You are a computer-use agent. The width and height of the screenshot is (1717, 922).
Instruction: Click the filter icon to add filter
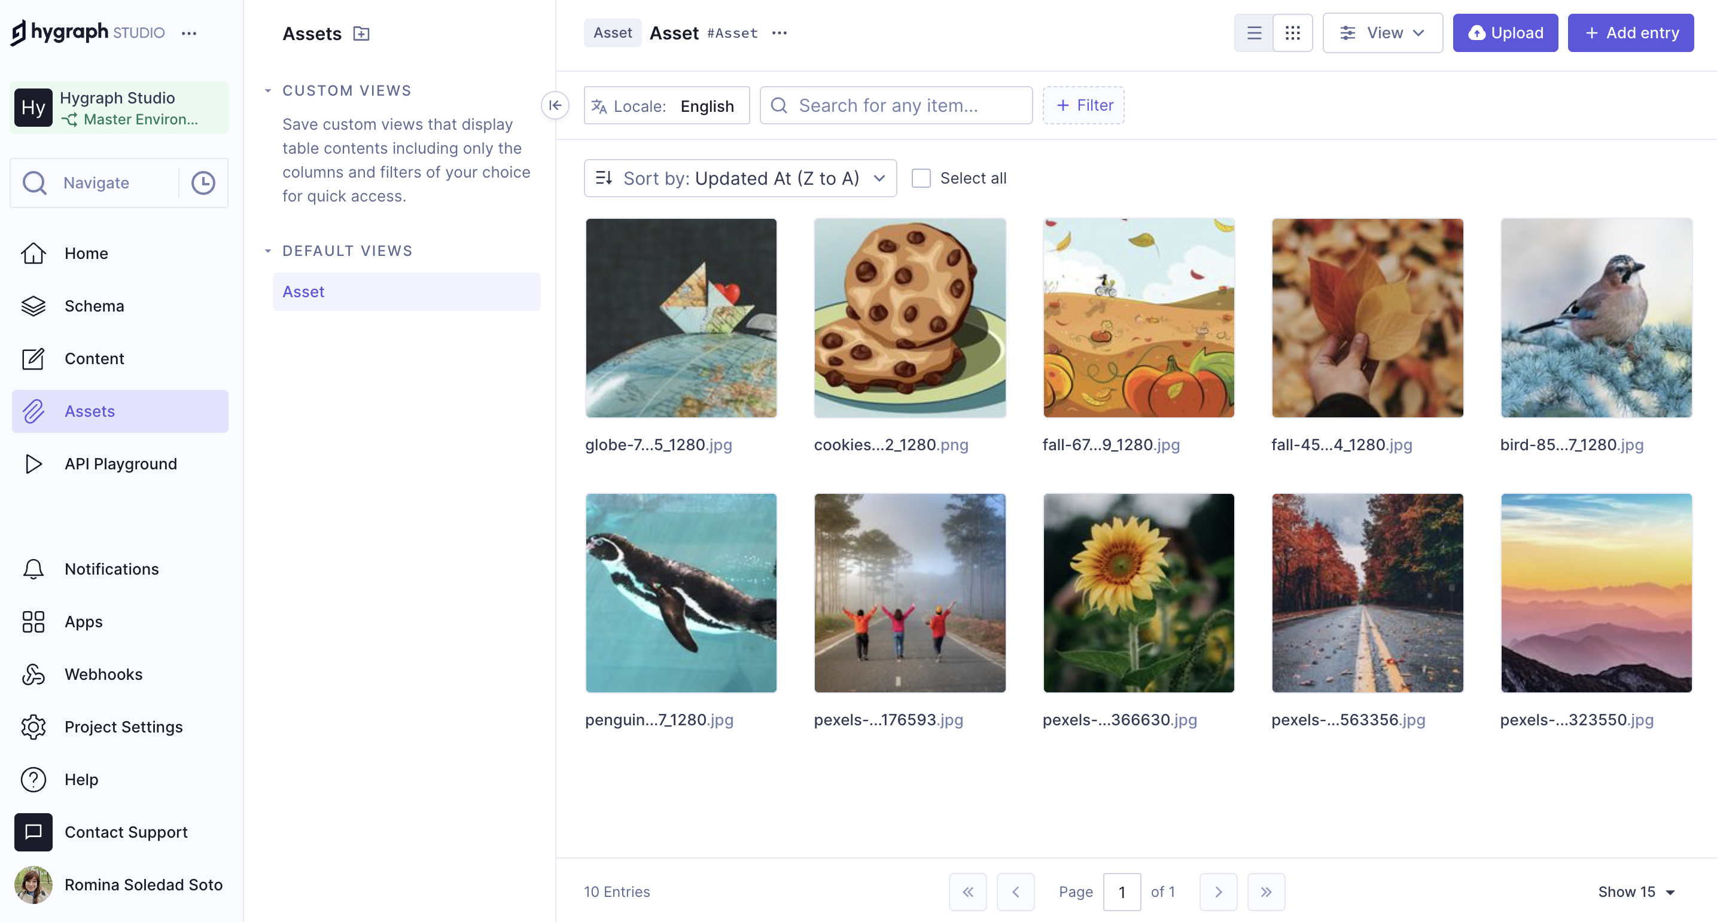(1082, 105)
